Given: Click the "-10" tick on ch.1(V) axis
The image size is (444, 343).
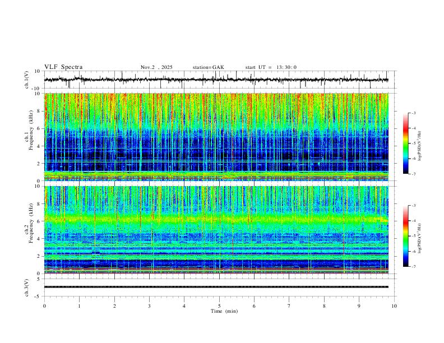Looking at the screenshot, I should pos(36,89).
